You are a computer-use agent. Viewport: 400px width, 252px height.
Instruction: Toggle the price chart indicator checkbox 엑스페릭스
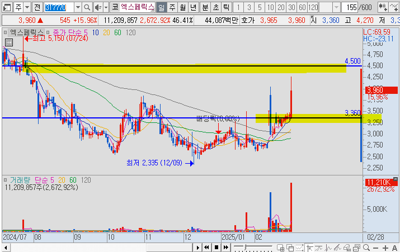click(6, 32)
